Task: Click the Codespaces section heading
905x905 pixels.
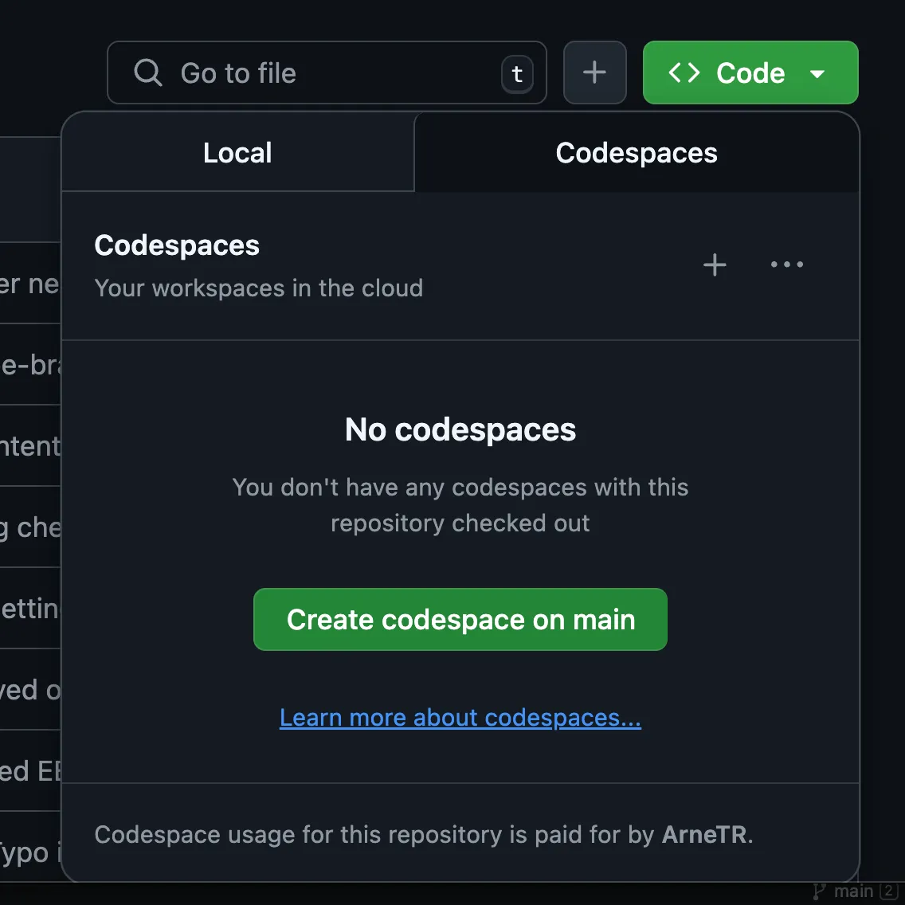Action: tap(177, 245)
